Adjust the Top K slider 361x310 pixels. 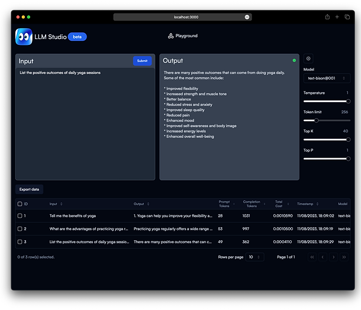[x=327, y=139]
